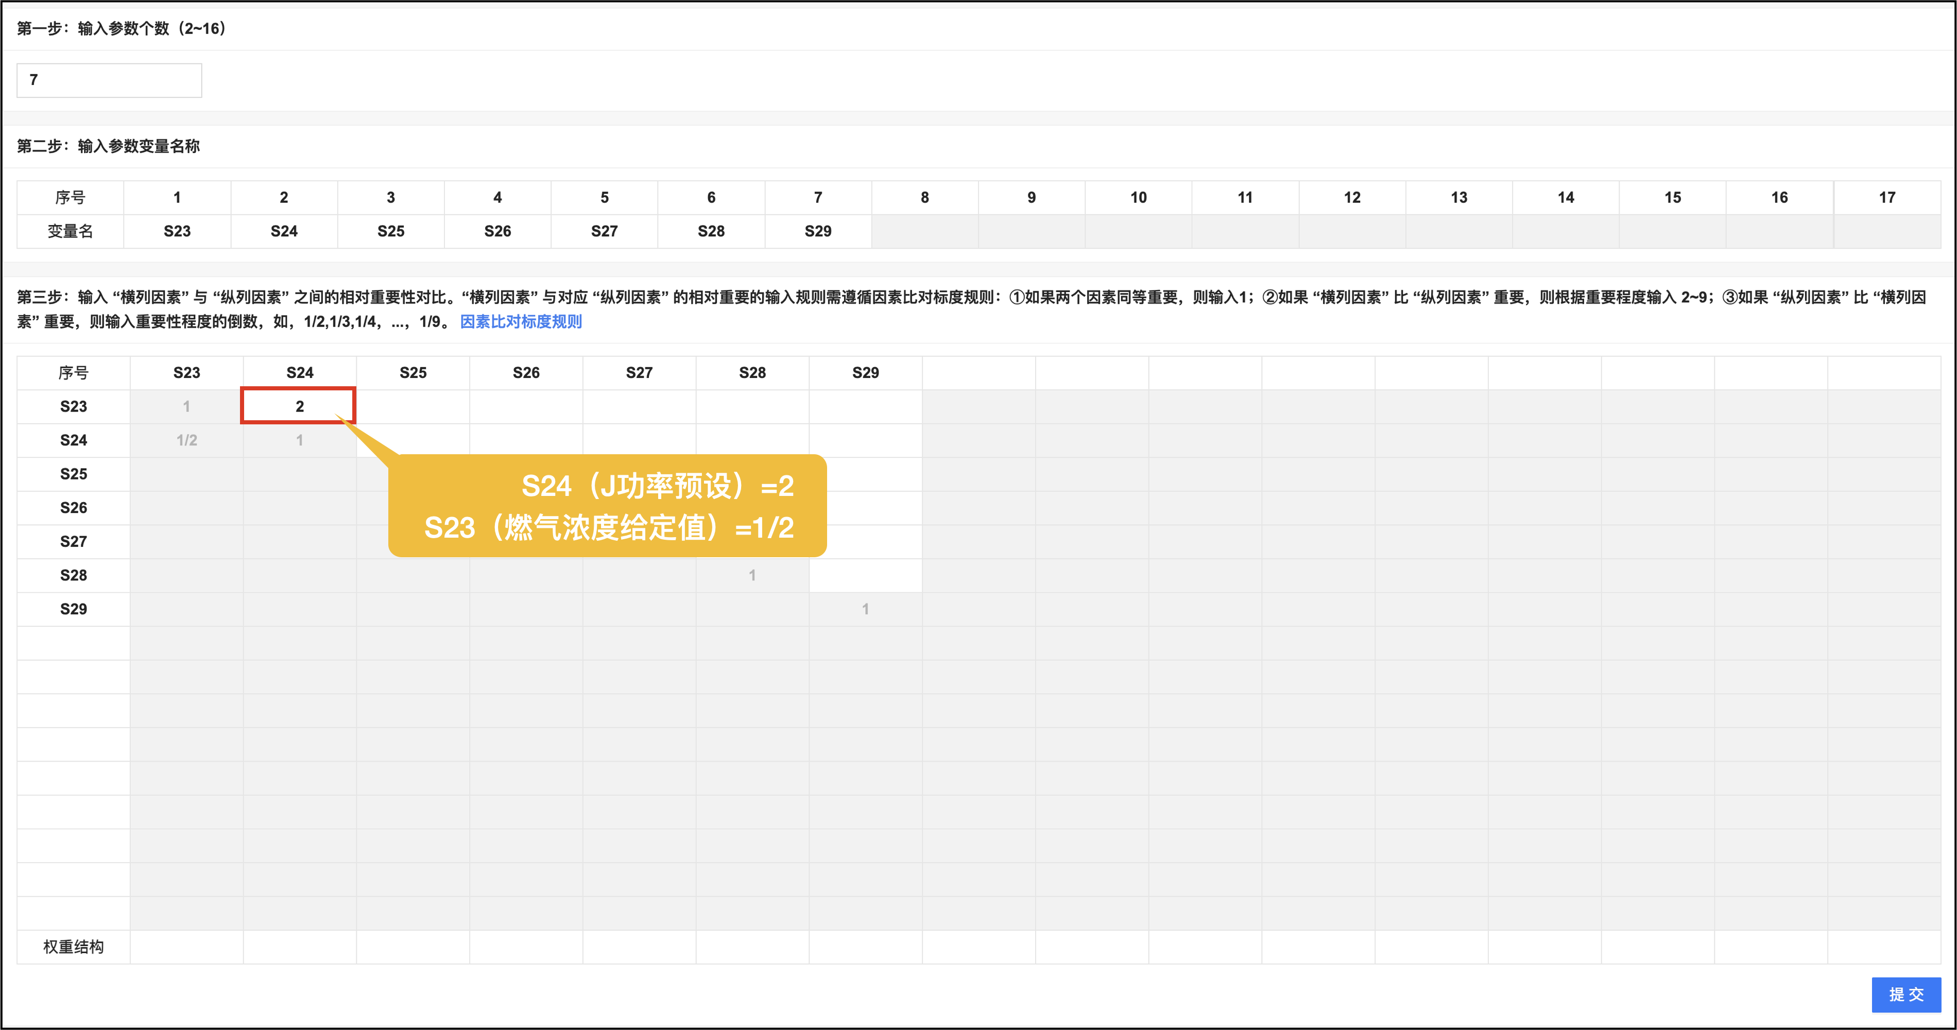Click the S25 row header in comparison matrix

coord(74,474)
